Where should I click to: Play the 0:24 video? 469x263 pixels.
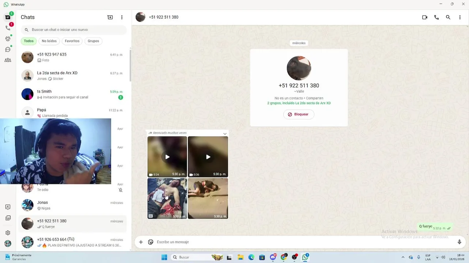coord(167,157)
